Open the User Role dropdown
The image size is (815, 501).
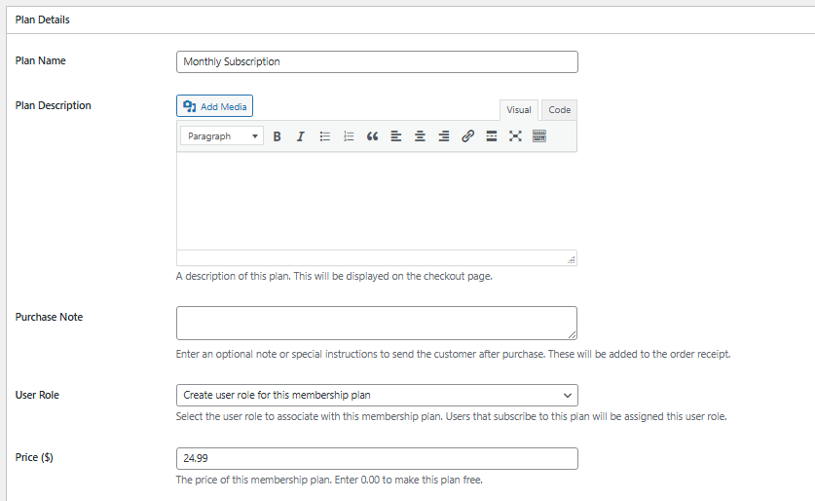[x=377, y=396]
